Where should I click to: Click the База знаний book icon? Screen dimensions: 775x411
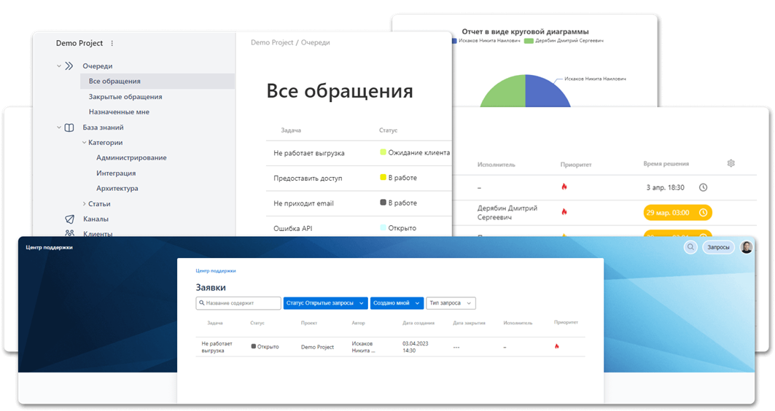69,128
